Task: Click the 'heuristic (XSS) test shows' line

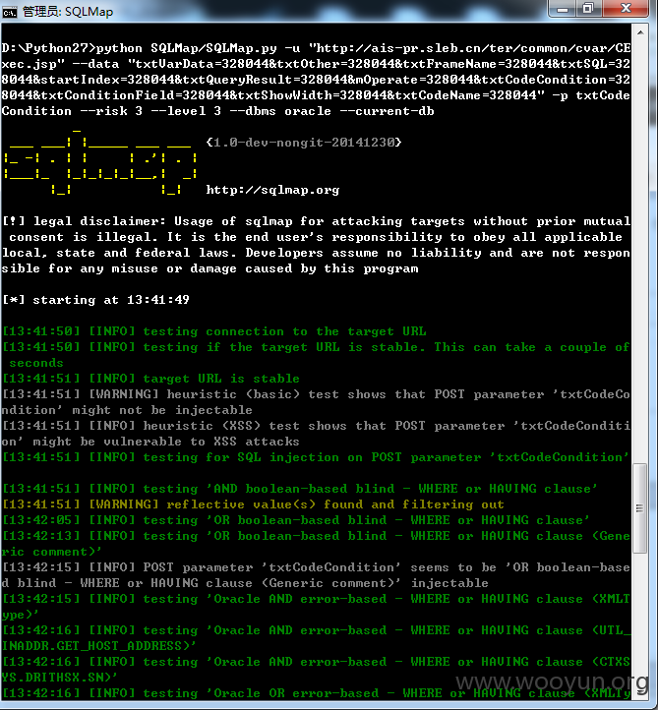Action: coord(316,434)
